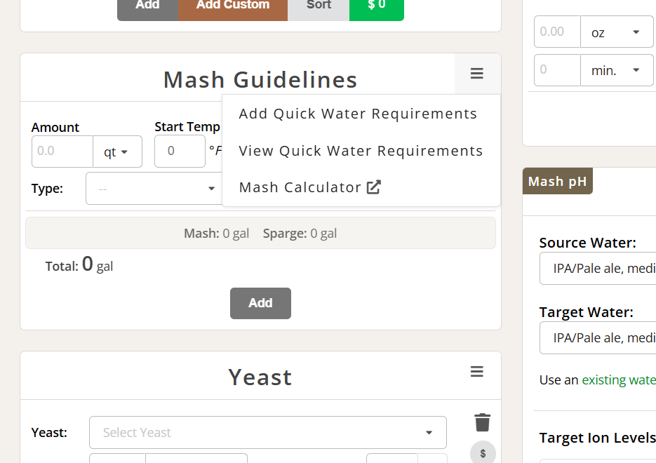The image size is (656, 463).
Task: Delete yeast entry with trash icon
Action: point(483,422)
